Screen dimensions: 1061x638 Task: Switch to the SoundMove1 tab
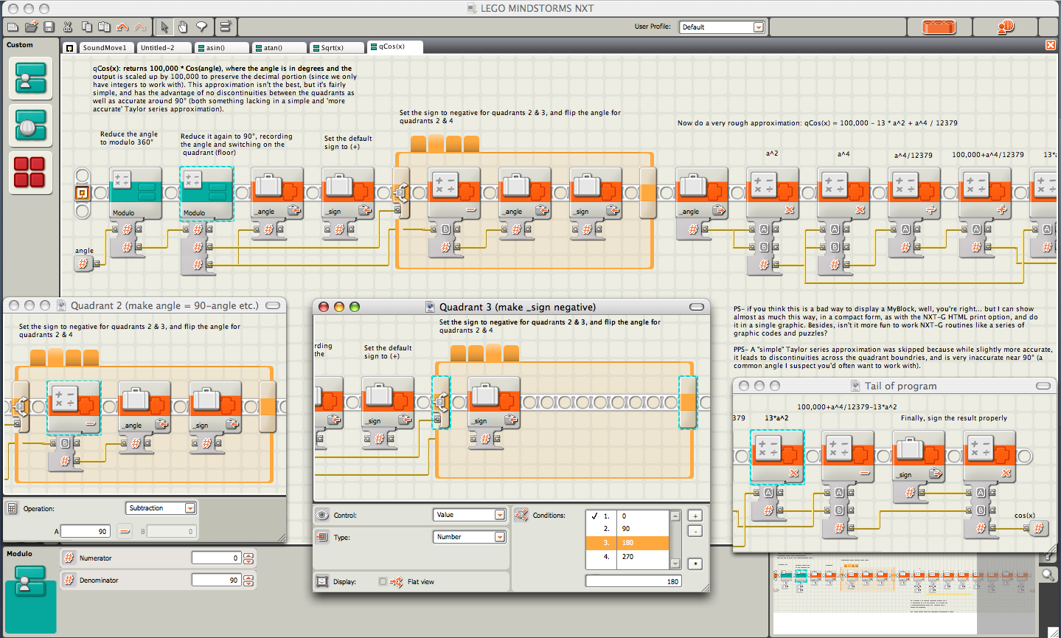[104, 47]
